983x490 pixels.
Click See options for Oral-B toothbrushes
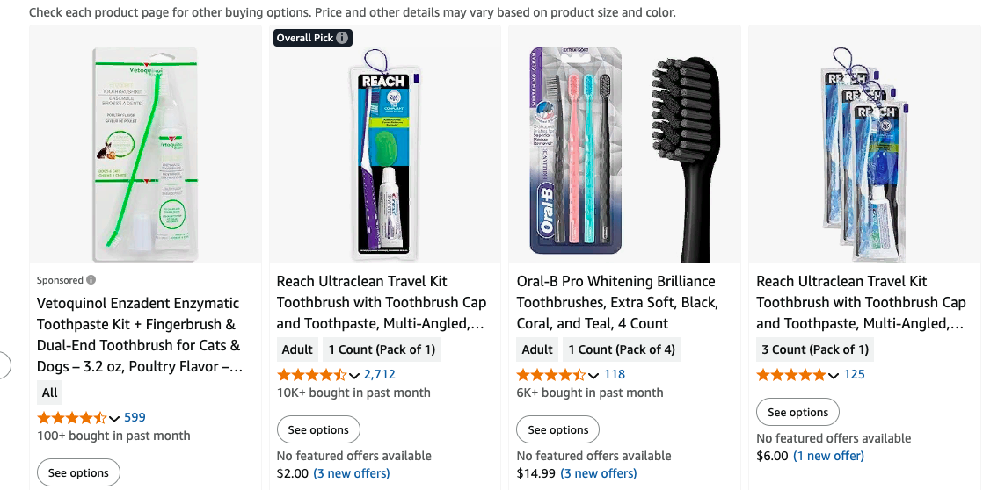click(x=557, y=430)
